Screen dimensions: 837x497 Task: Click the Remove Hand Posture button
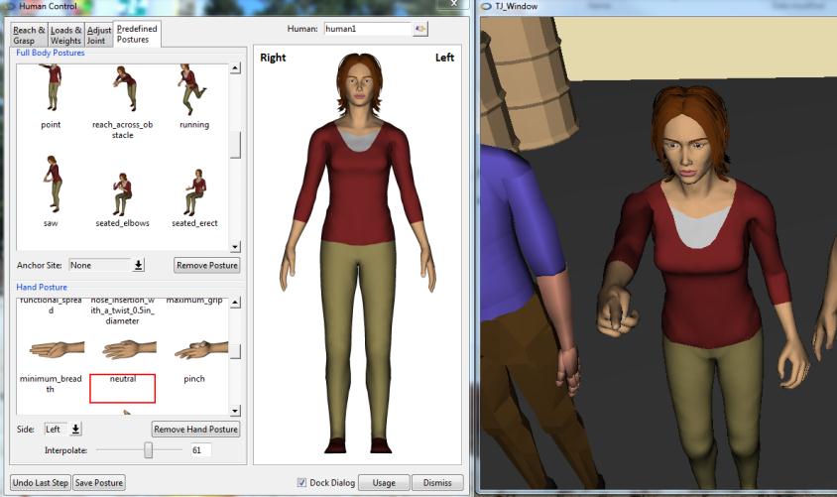(195, 429)
